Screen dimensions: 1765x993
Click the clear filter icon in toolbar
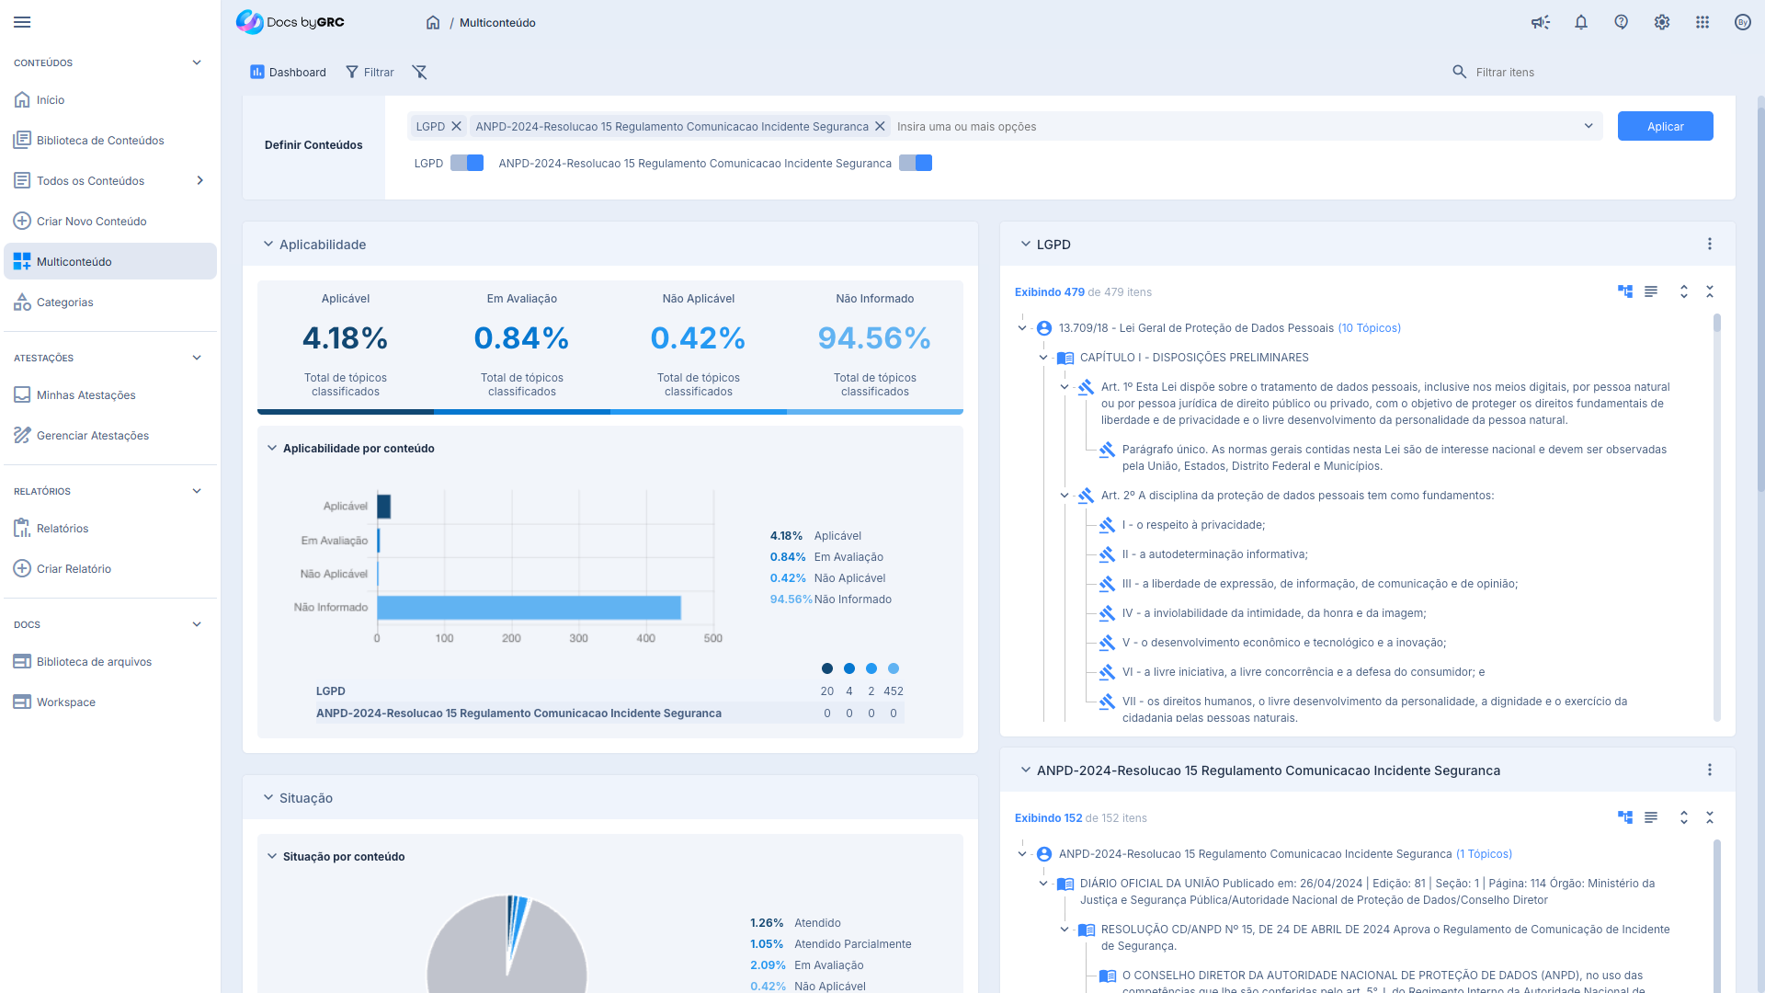[x=419, y=72]
